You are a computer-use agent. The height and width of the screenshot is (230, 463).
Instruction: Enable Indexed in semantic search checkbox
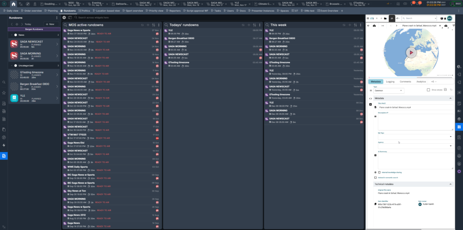pos(375,178)
